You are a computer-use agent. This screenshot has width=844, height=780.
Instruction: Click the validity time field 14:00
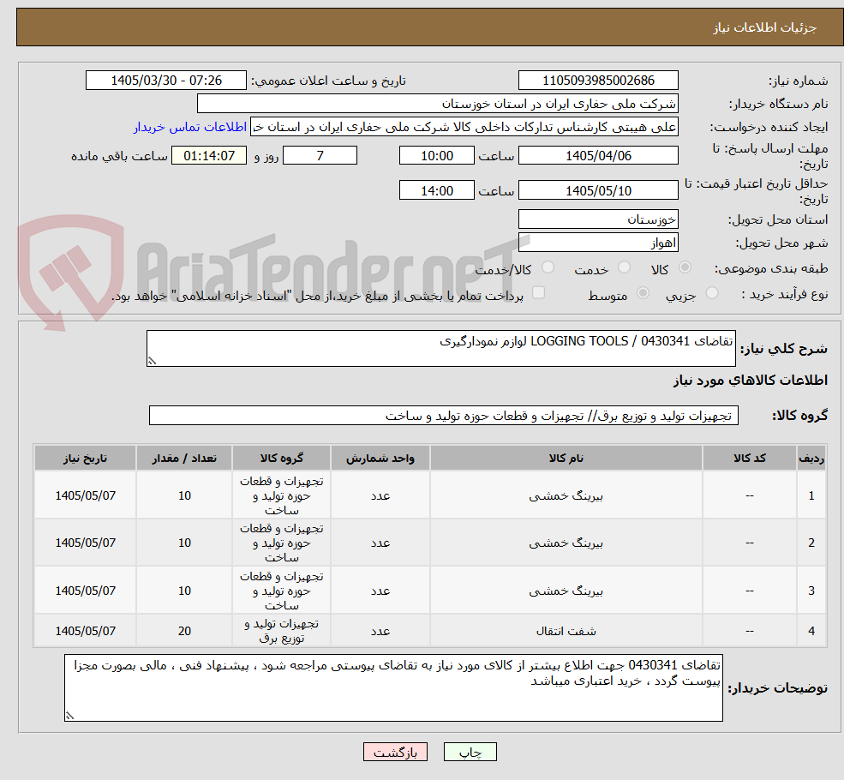436,190
